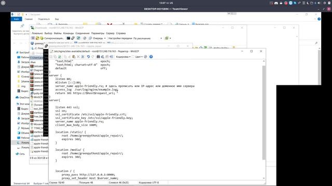Click the Delete X icon in editor toolbar
This screenshot has height=186, width=332.
tap(78, 57)
